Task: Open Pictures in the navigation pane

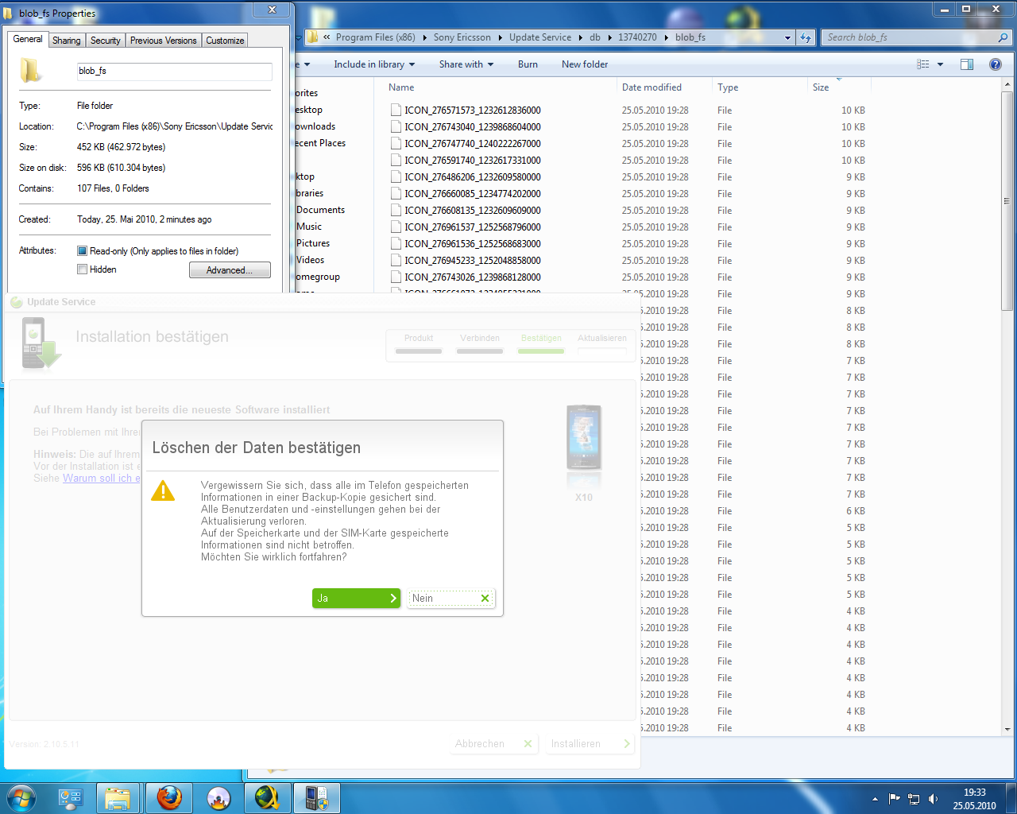Action: [x=313, y=243]
